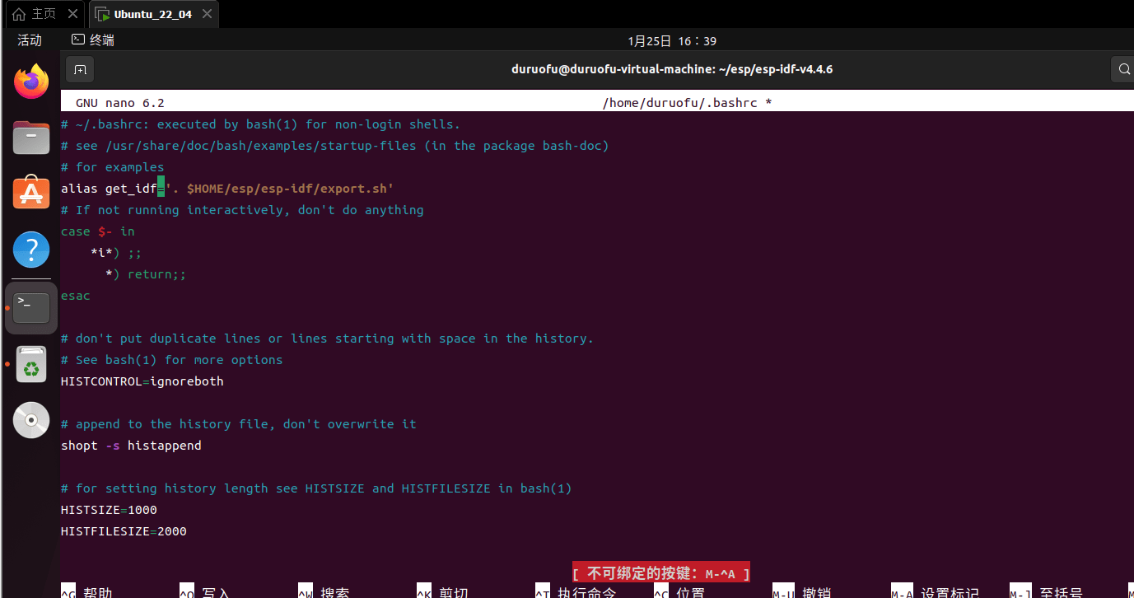Viewport: 1134px width, 598px height.
Task: Open the Trash icon in the dock
Action: (31, 364)
